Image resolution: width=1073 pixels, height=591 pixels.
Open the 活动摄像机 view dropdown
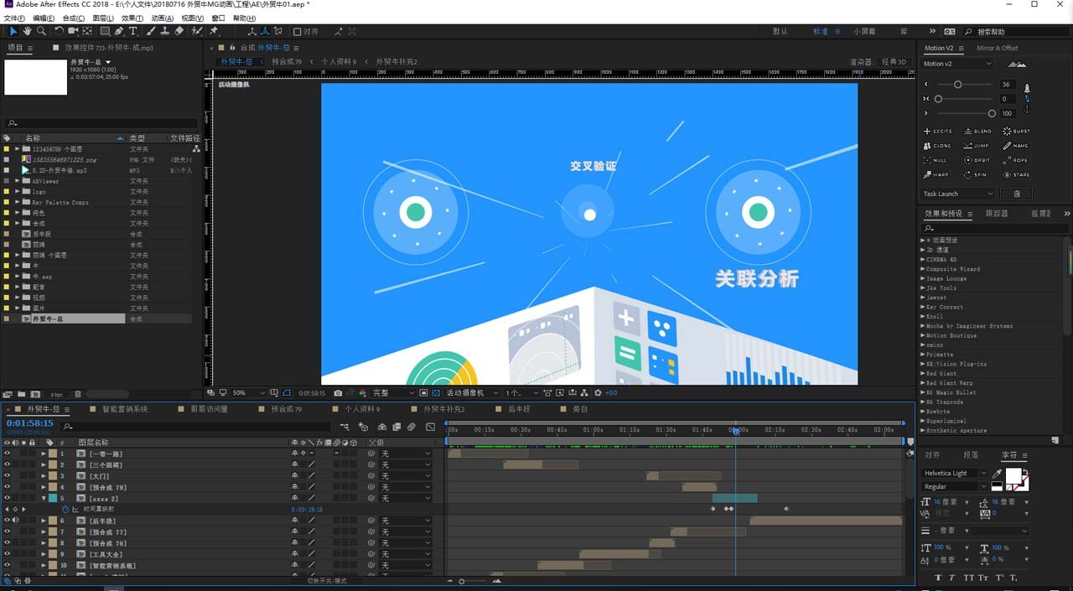(472, 393)
